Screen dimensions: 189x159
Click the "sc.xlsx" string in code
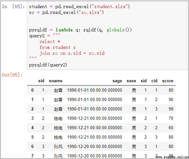tap(90, 12)
